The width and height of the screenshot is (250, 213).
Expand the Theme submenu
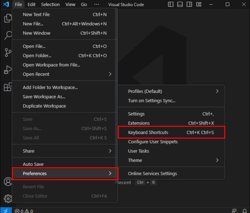pyautogui.click(x=171, y=160)
